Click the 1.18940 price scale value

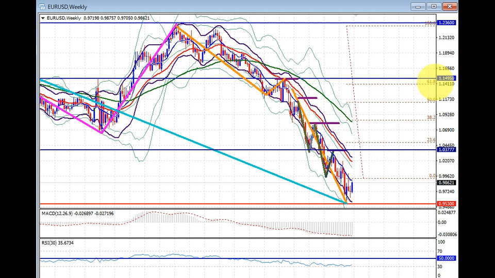coord(447,53)
